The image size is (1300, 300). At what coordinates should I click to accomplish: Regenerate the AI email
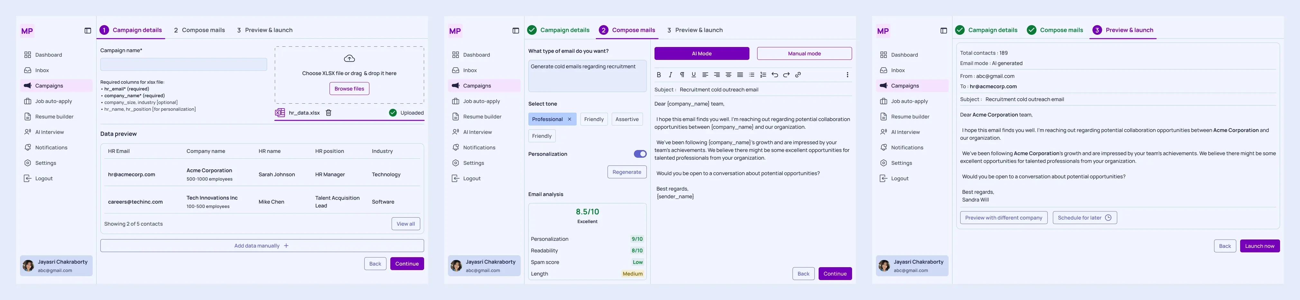coord(627,172)
